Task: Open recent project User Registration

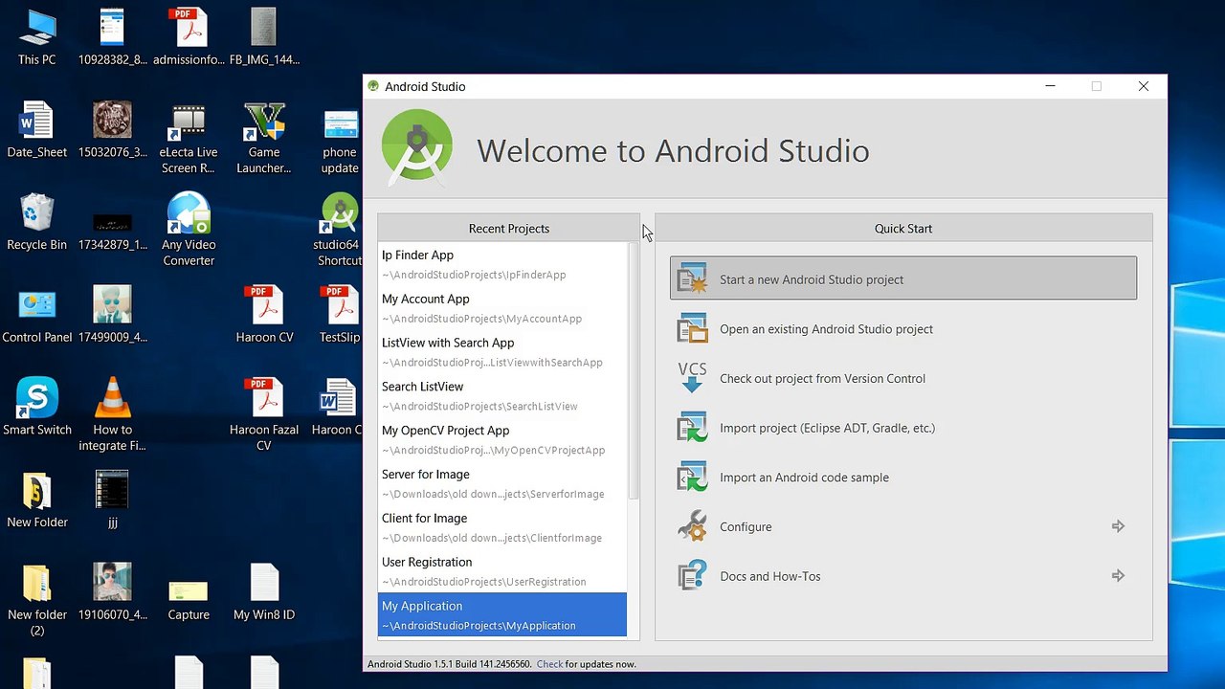Action: click(502, 571)
